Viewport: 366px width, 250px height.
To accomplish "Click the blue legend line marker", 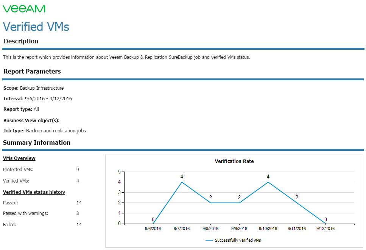I will [x=209, y=240].
